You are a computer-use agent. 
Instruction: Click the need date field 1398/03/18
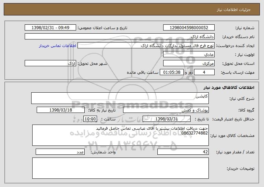(61, 110)
